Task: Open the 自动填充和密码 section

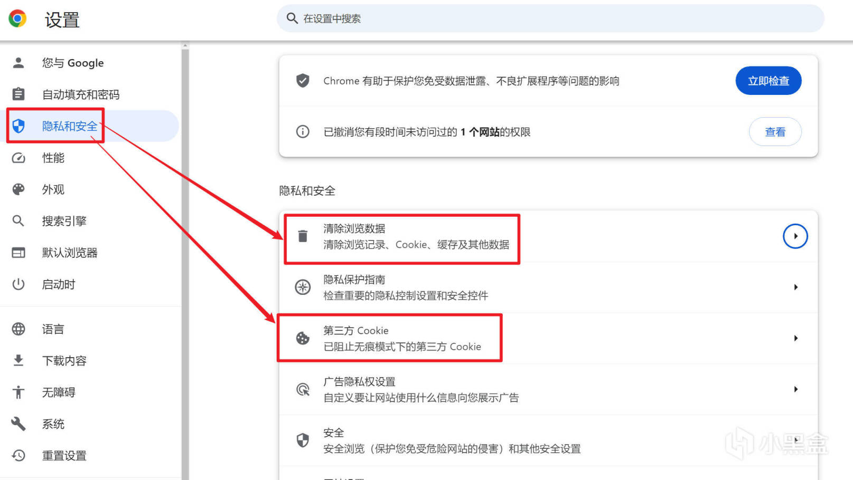Action: (x=90, y=94)
